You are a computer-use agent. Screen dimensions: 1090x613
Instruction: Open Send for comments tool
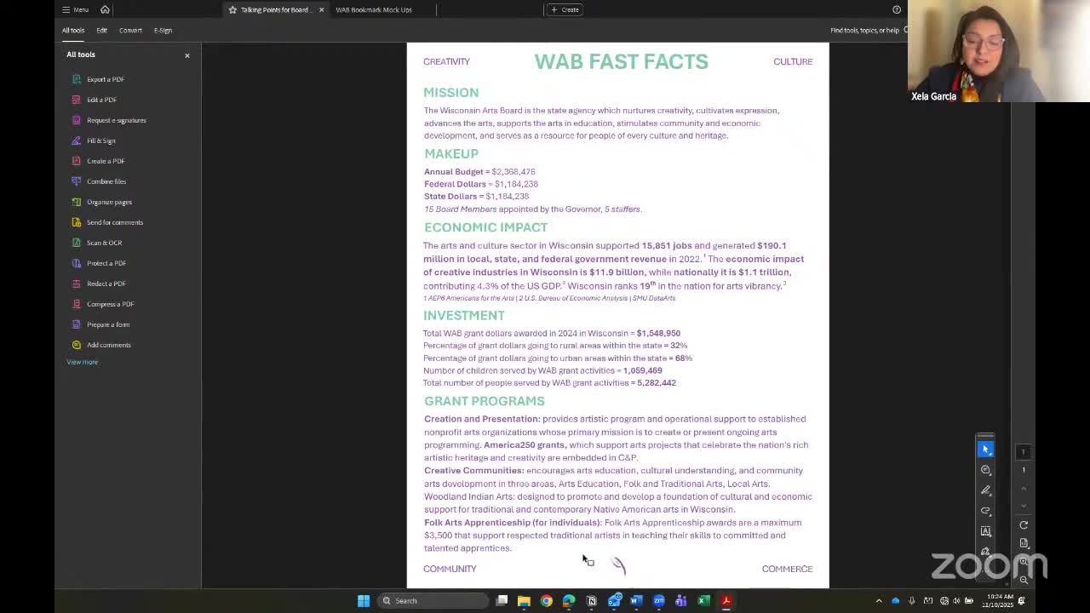(107, 222)
